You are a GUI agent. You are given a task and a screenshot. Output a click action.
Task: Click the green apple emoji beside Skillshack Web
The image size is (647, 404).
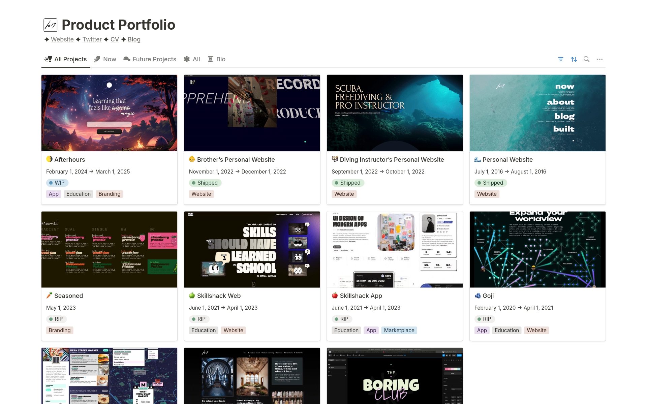point(192,296)
